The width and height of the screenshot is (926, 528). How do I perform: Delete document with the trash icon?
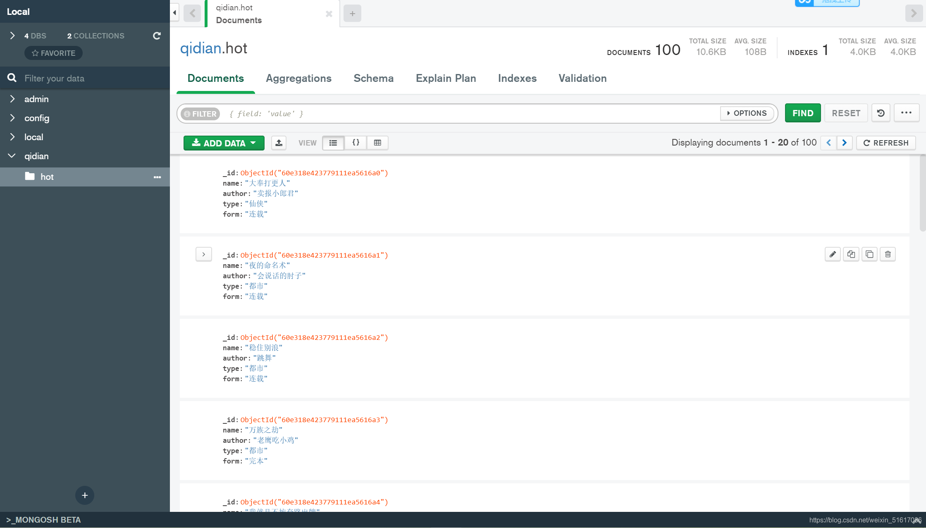pyautogui.click(x=888, y=254)
